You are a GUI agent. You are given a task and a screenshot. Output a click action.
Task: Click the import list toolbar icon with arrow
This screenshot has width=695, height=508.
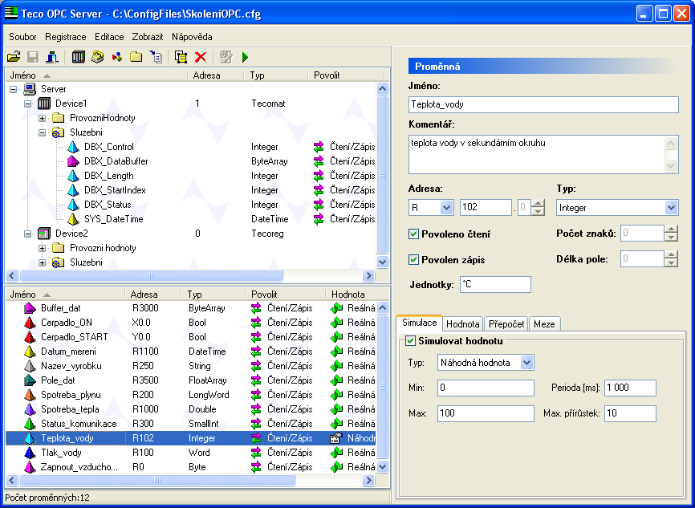156,57
